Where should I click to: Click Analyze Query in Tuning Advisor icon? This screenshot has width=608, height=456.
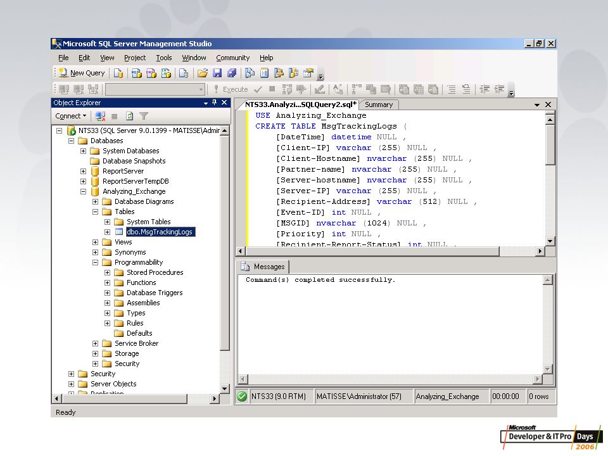[x=301, y=89]
